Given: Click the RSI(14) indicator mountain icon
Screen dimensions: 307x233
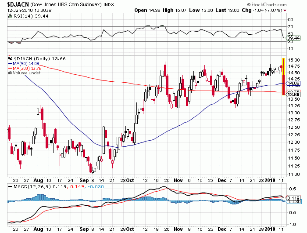Looking at the screenshot, I should pos(11,15).
